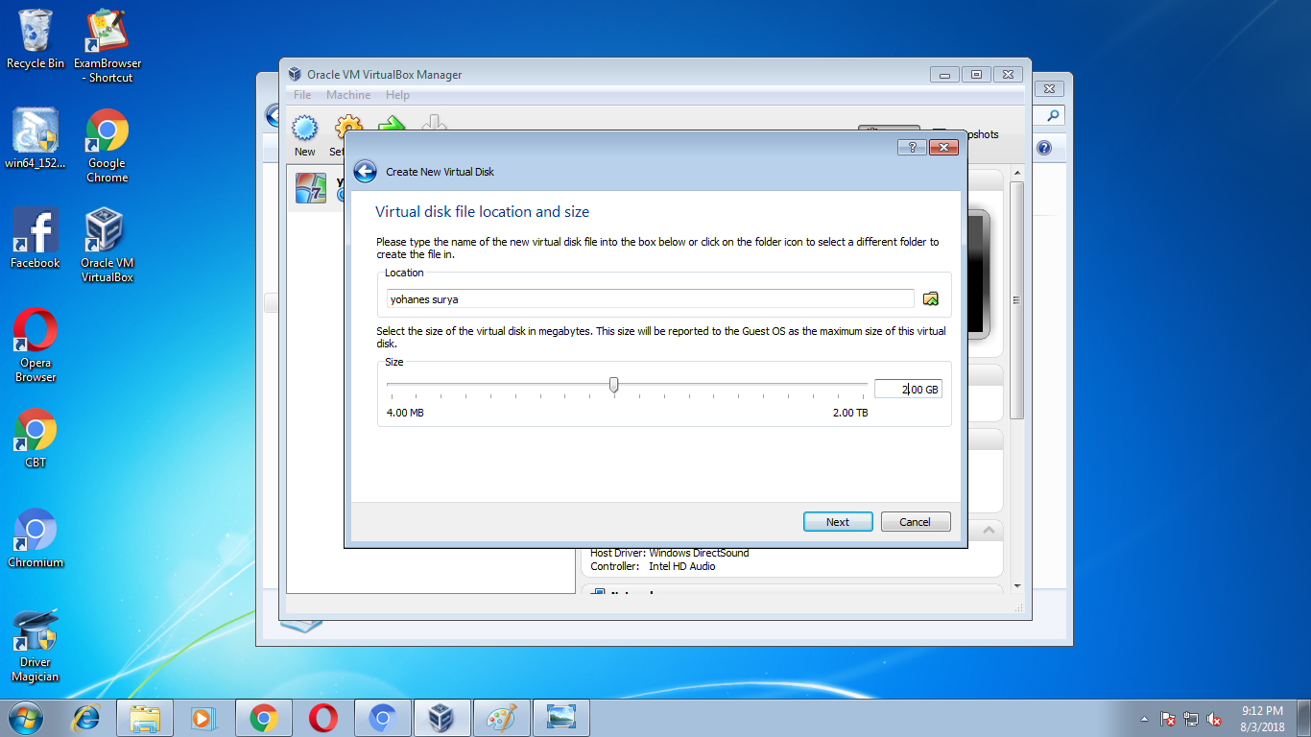Open Windows Explorer from the taskbar

(x=145, y=718)
